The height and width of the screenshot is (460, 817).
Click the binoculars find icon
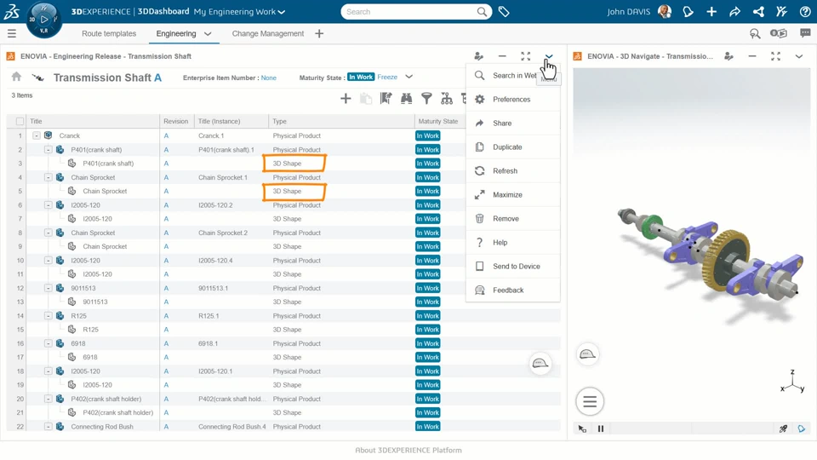click(x=407, y=99)
